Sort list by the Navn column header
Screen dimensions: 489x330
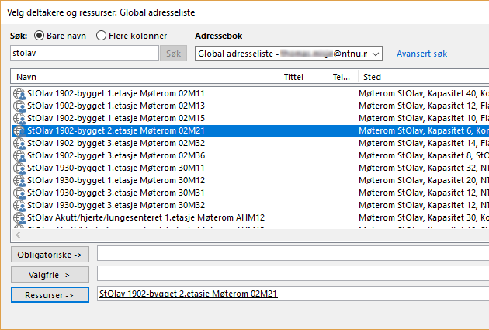pyautogui.click(x=144, y=77)
